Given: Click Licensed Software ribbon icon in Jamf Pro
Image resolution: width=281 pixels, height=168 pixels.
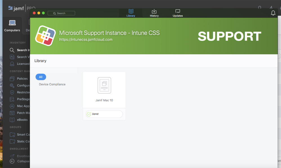Looking at the screenshot, I should [12, 64].
